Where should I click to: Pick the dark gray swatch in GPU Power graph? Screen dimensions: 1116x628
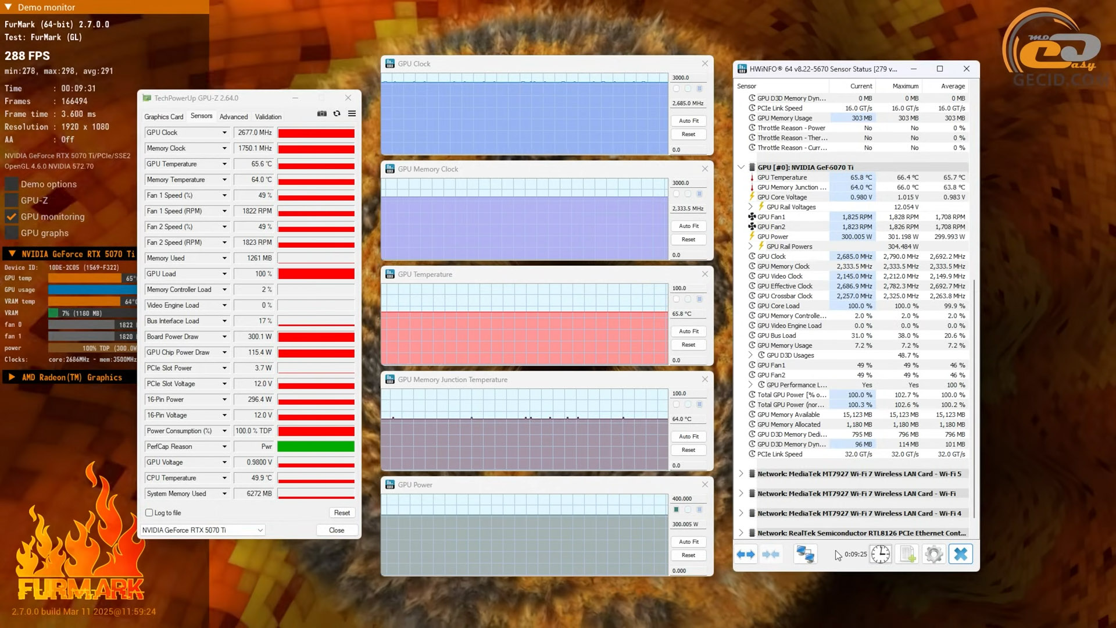(x=676, y=510)
